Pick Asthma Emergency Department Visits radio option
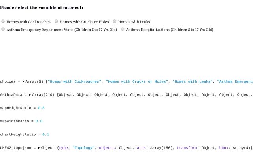The image size is (253, 158). click(x=3, y=29)
